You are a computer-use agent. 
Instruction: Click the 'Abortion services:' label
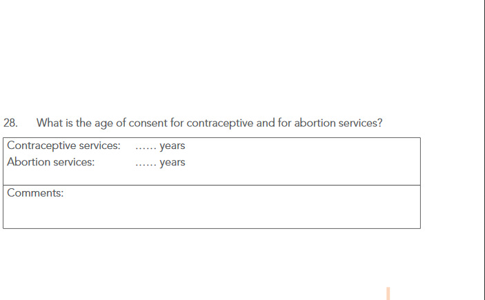(x=51, y=163)
